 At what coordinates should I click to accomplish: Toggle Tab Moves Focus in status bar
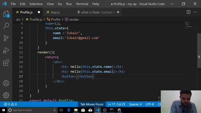[92, 104]
